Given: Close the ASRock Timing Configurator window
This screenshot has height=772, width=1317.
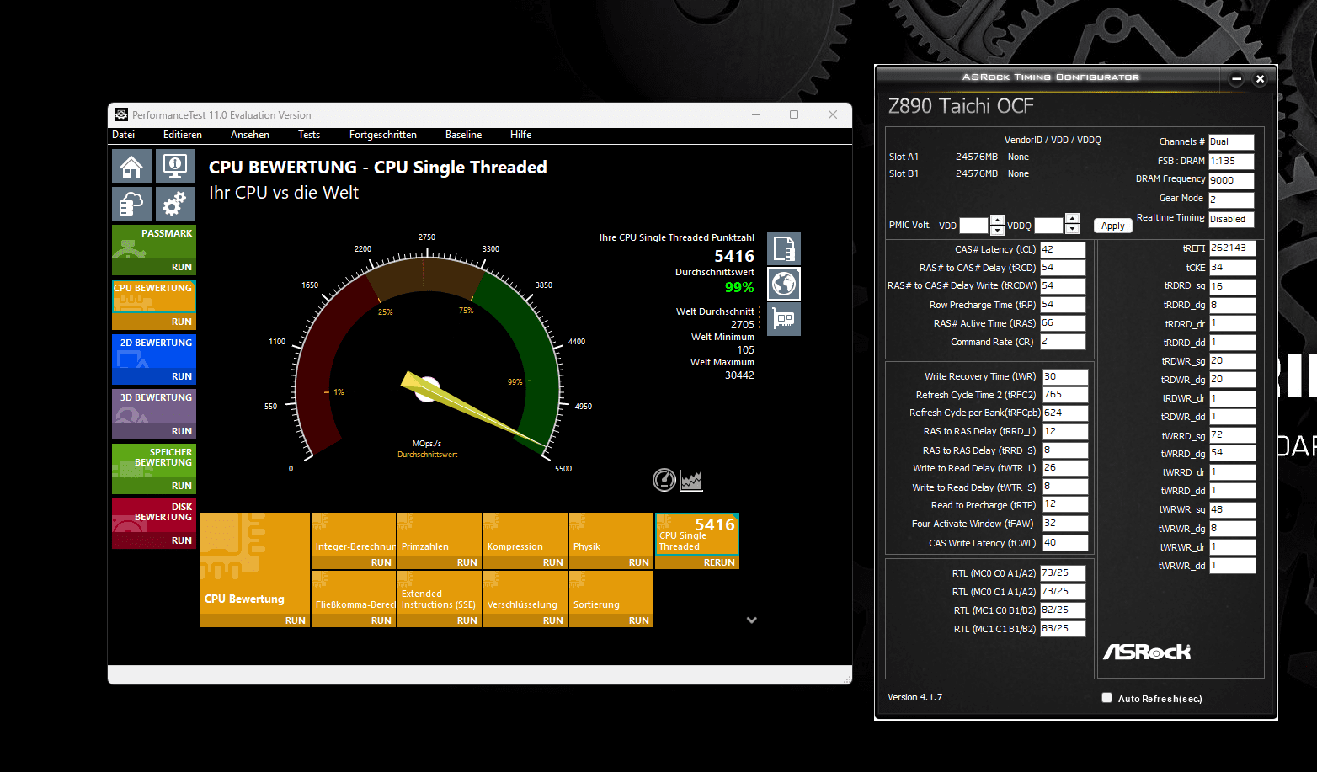Looking at the screenshot, I should (1260, 78).
